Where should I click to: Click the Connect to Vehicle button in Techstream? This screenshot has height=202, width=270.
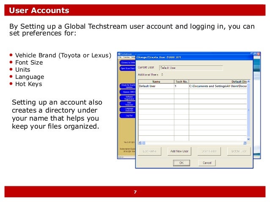coord(128,63)
